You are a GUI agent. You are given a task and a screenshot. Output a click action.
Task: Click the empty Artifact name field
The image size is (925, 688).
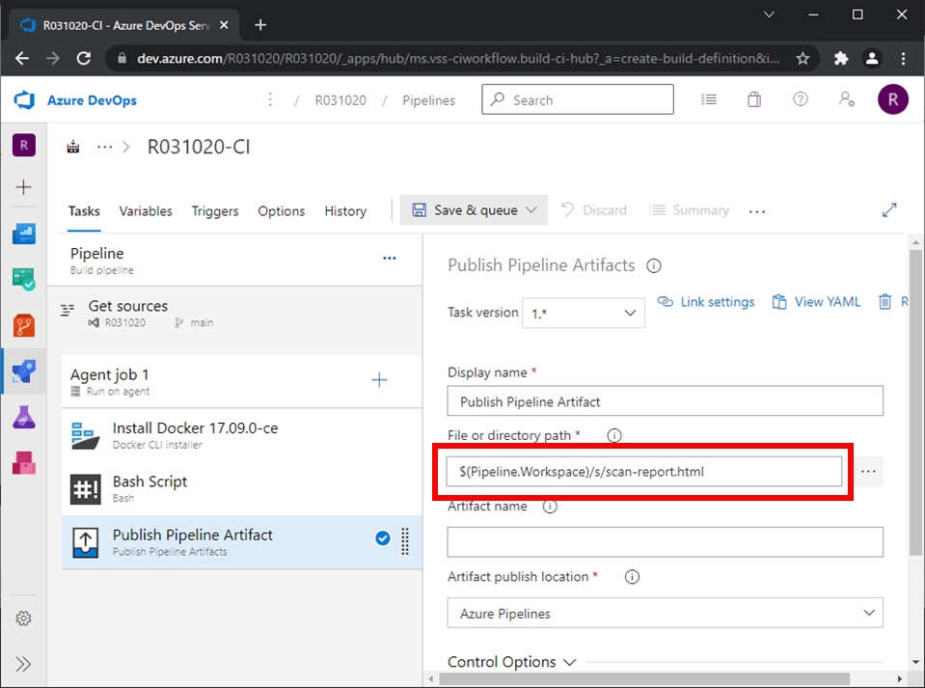click(665, 541)
